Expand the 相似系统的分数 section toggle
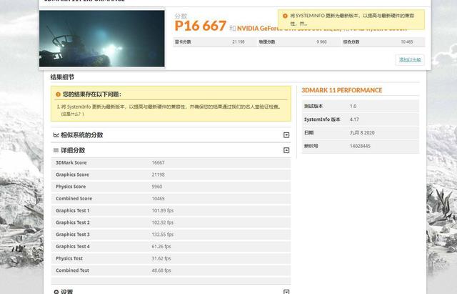The height and width of the screenshot is (294, 457). click(x=286, y=135)
